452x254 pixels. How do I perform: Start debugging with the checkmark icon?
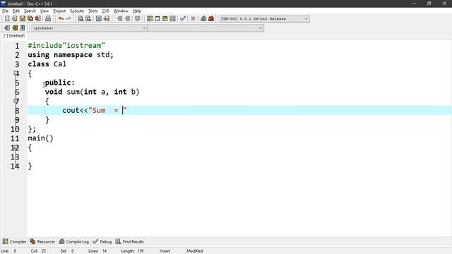pyautogui.click(x=183, y=19)
